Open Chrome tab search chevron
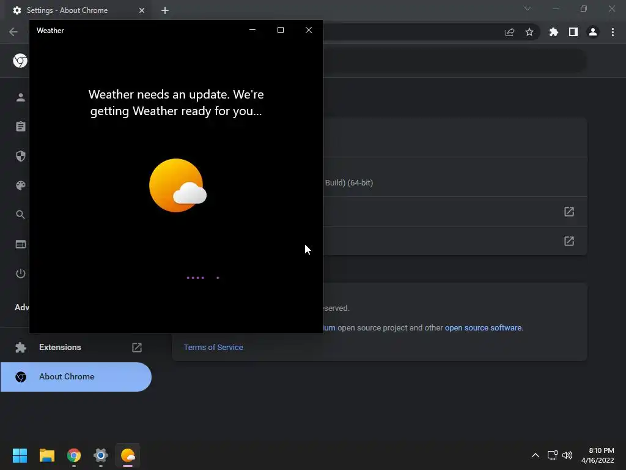Viewport: 626px width, 470px height. (528, 9)
